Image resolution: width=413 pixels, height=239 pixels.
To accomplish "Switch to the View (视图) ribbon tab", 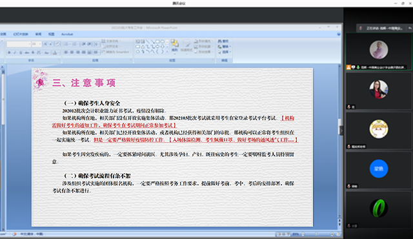I will [51, 34].
